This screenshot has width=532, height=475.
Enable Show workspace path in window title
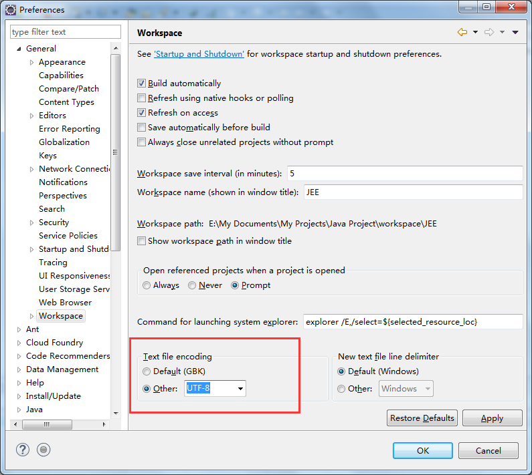[141, 241]
